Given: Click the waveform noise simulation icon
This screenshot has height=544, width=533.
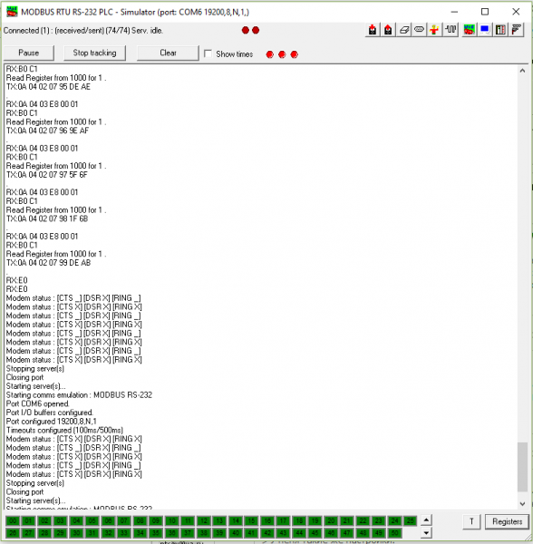Looking at the screenshot, I should [x=451, y=30].
